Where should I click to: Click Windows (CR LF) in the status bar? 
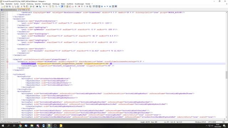201,122
